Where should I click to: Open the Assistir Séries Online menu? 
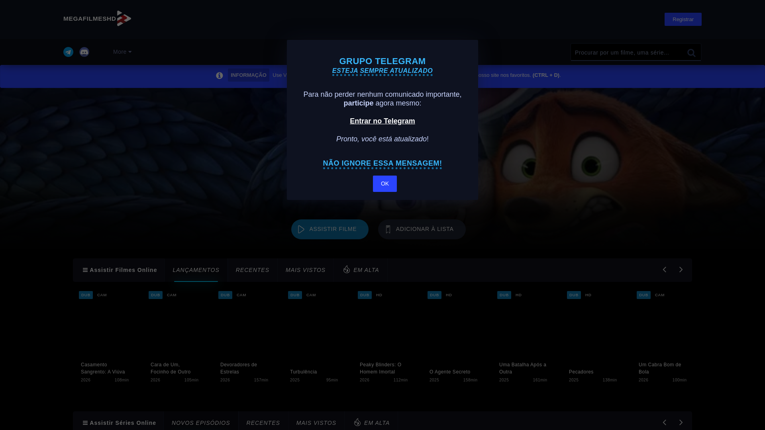point(119,422)
